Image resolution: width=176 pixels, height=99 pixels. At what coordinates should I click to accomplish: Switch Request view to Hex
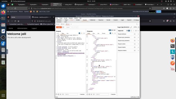(x=67, y=33)
